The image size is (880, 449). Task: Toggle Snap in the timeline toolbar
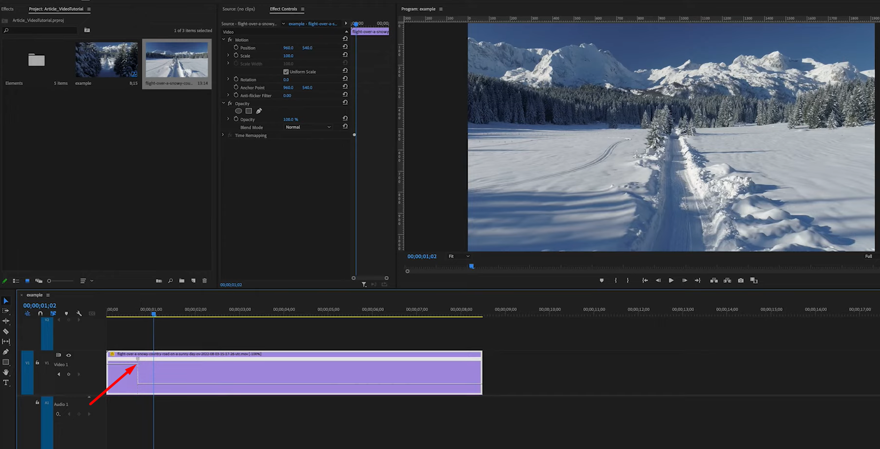coord(40,313)
